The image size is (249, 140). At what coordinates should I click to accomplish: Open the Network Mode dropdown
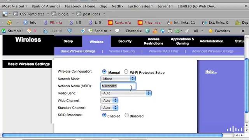[118, 79]
